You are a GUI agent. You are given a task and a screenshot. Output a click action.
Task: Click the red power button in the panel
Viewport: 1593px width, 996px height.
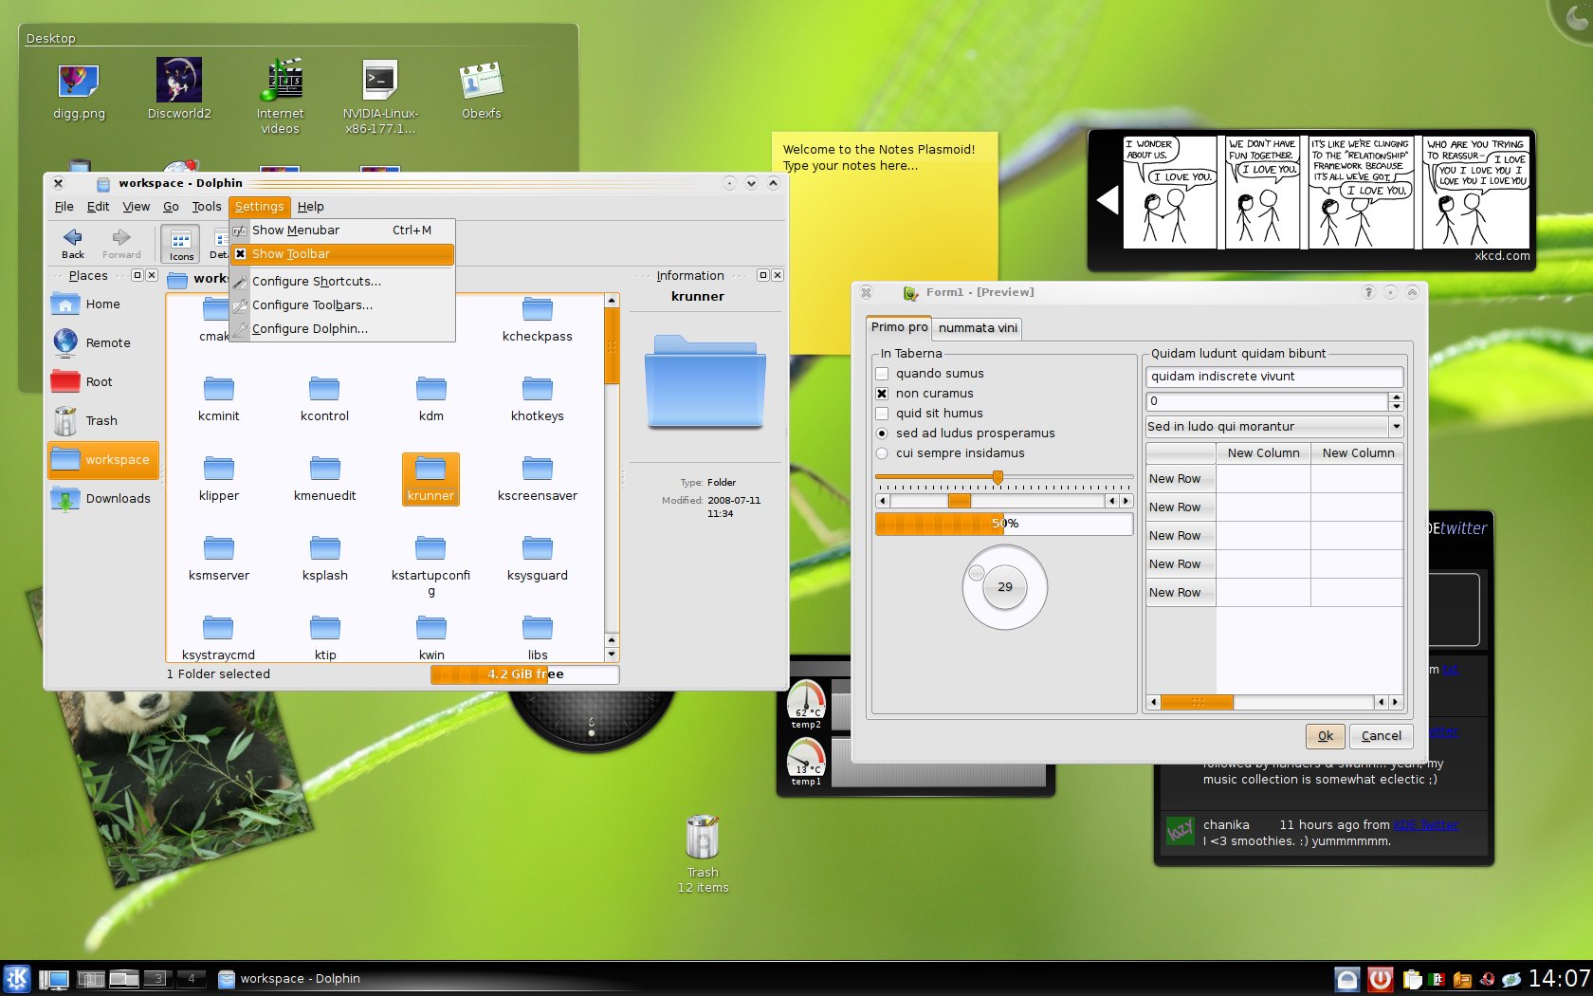pos(1381,979)
